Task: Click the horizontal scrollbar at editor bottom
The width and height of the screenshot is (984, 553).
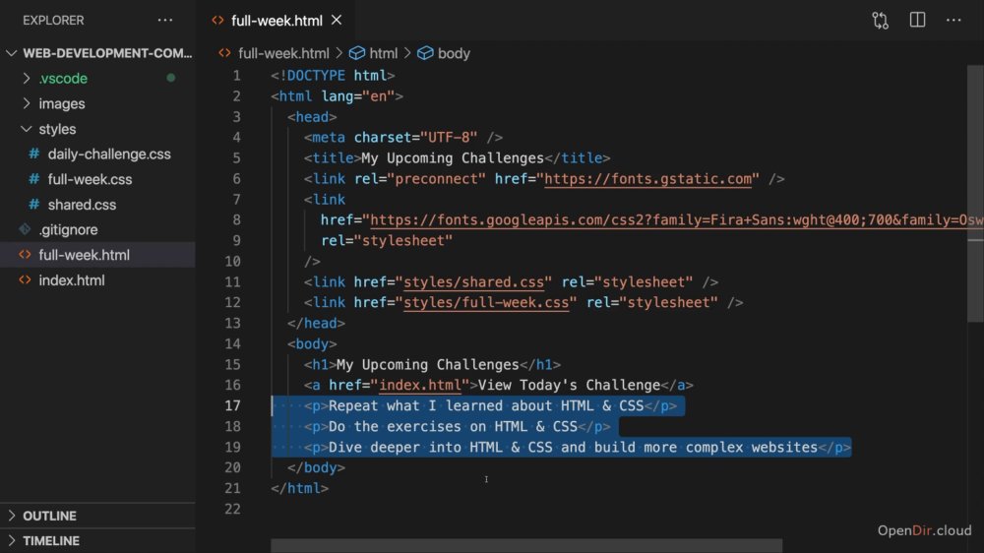Action: [526, 545]
